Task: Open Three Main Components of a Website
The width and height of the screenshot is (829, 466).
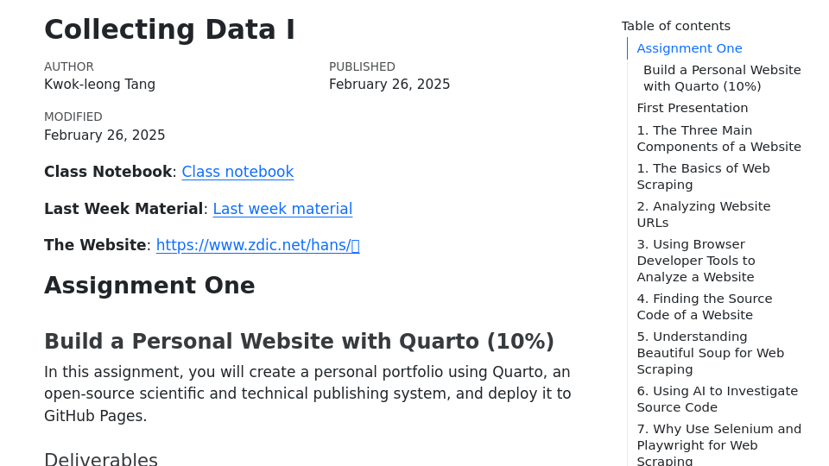Action: tap(718, 138)
